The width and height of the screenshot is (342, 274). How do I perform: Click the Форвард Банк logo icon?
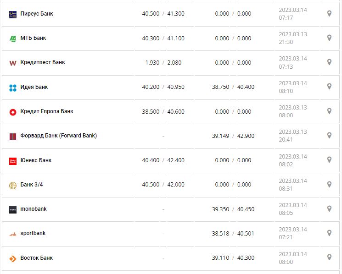coord(13,136)
